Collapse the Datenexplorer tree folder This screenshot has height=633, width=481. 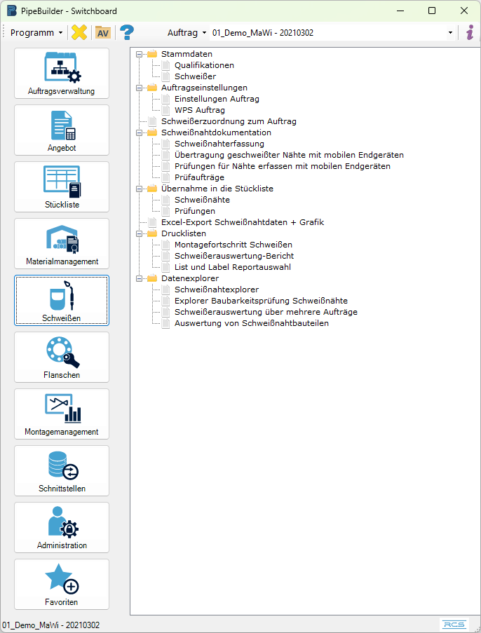(x=140, y=278)
